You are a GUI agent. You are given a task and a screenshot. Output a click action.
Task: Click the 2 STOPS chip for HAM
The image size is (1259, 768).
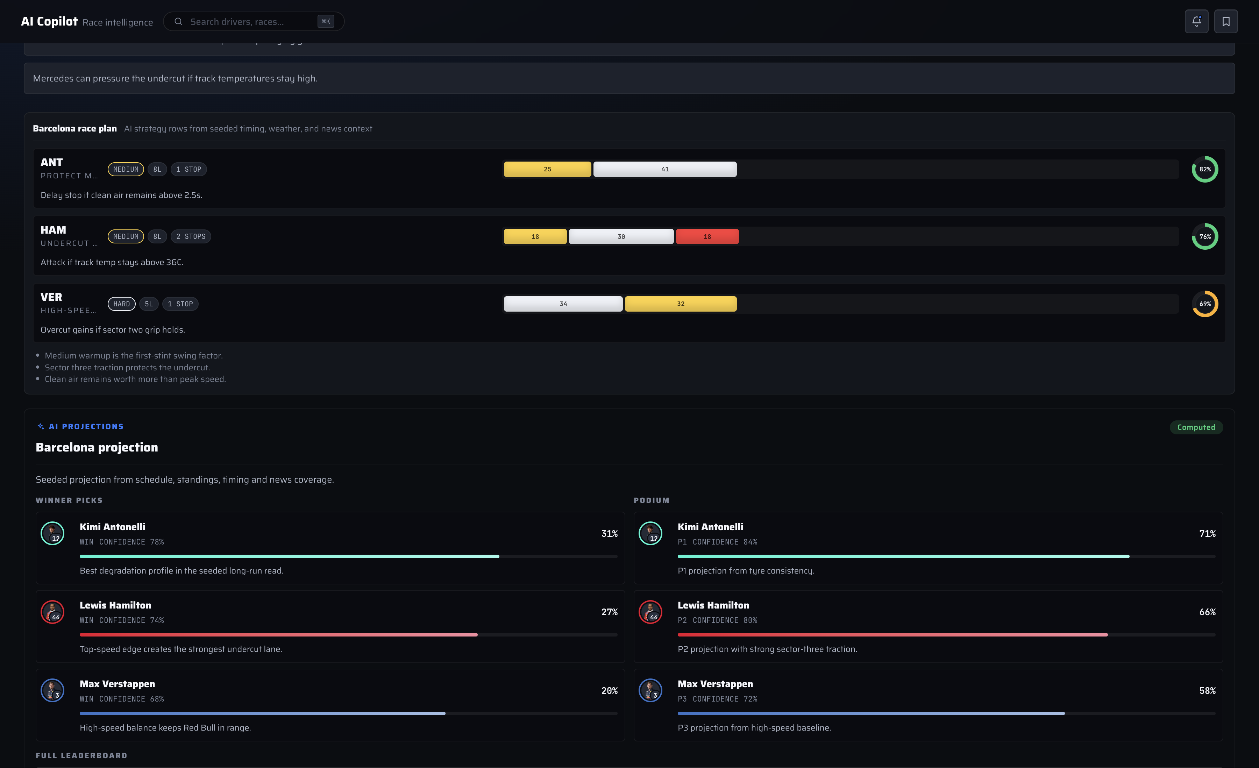[x=191, y=236]
